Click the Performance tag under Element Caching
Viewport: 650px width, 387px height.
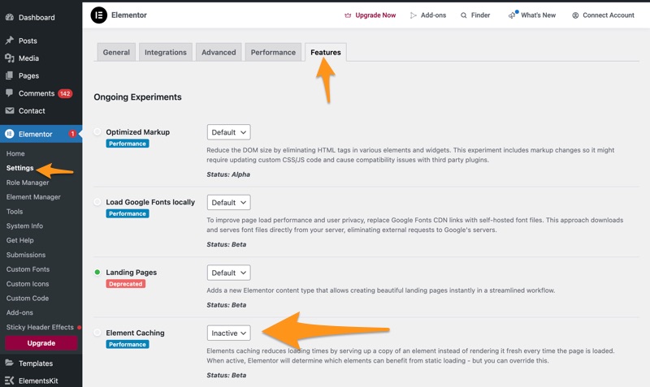128,344
